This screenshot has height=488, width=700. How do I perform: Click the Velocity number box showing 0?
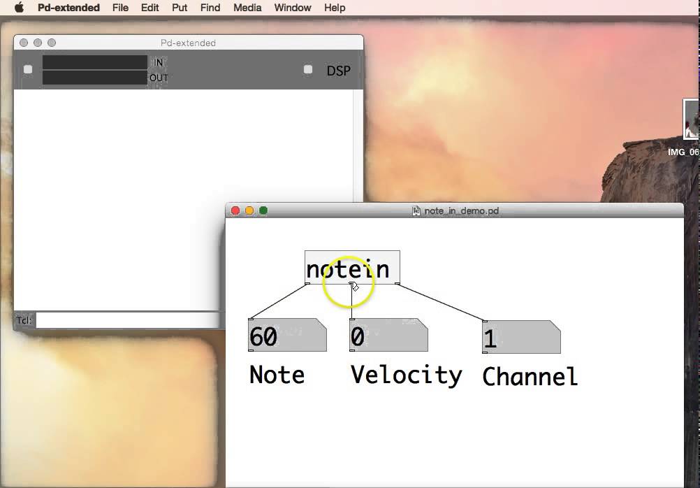[388, 335]
